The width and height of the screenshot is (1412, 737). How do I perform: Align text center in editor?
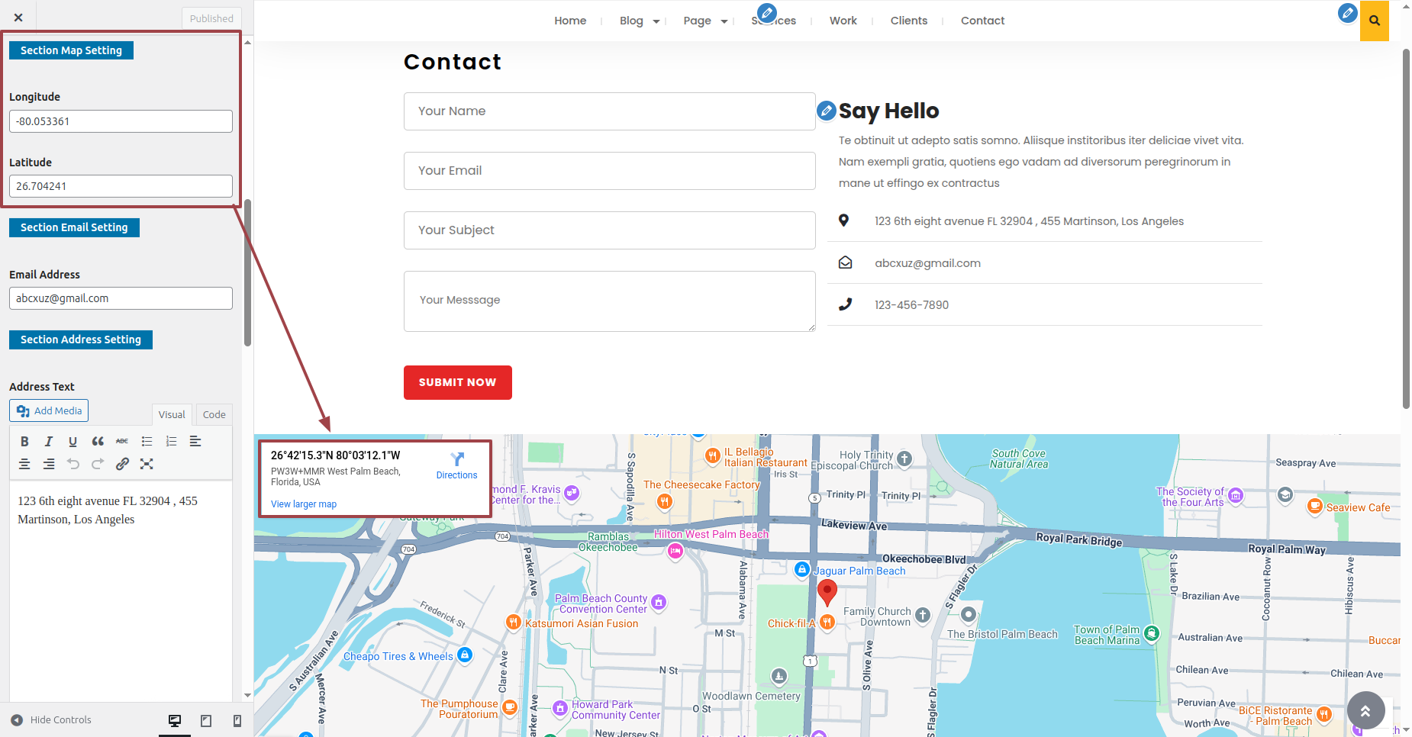pyautogui.click(x=24, y=464)
